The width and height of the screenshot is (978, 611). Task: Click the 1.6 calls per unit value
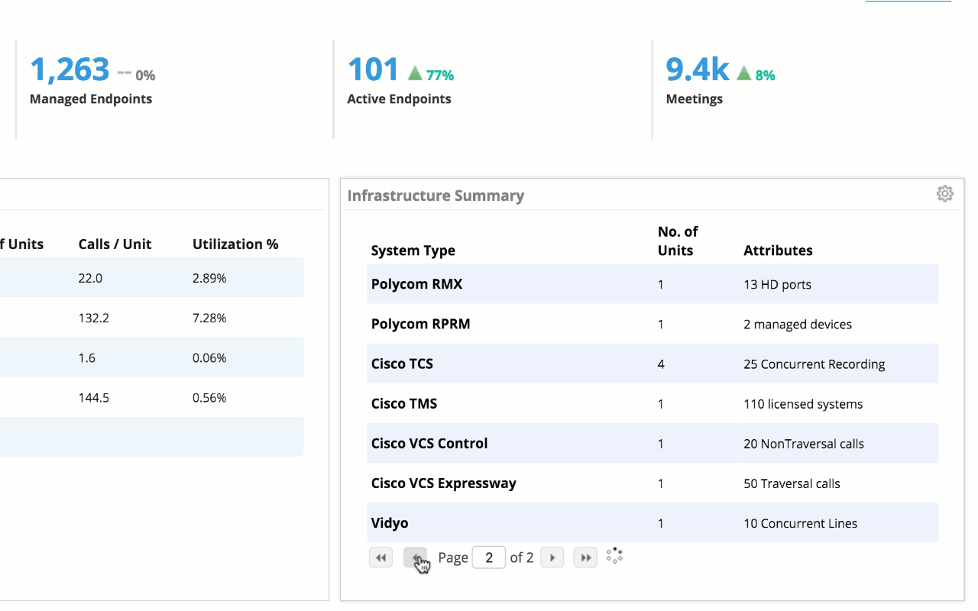pos(86,357)
